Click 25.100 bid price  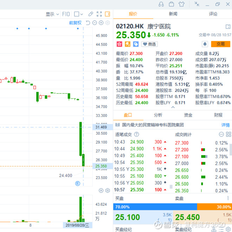(x=128, y=217)
